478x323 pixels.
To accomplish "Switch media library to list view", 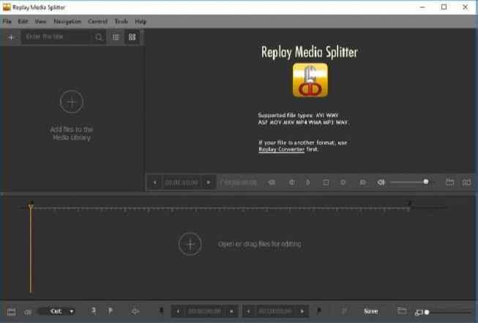I will pos(116,37).
